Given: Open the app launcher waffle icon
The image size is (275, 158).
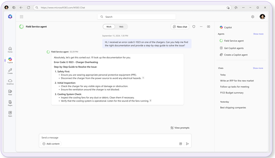Looking at the screenshot, I should tap(21, 17).
